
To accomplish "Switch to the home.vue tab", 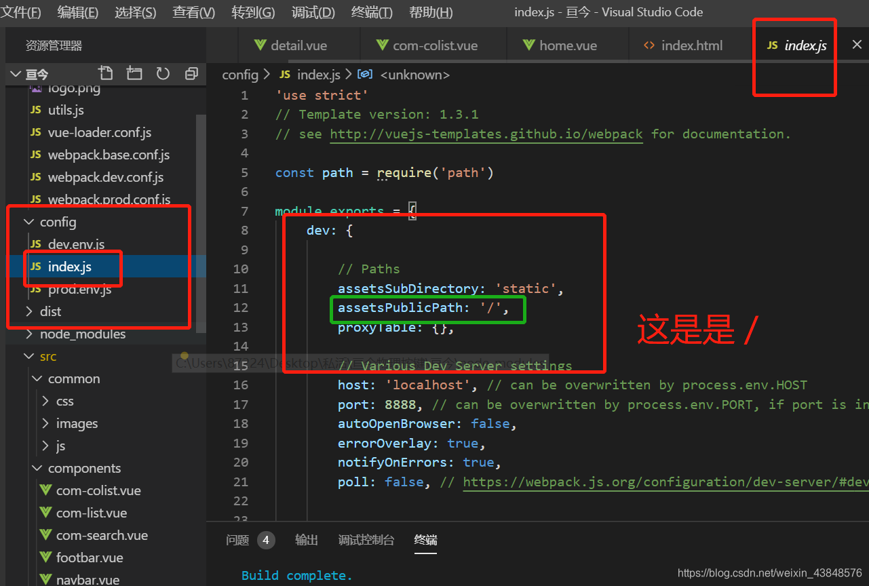I will point(567,45).
